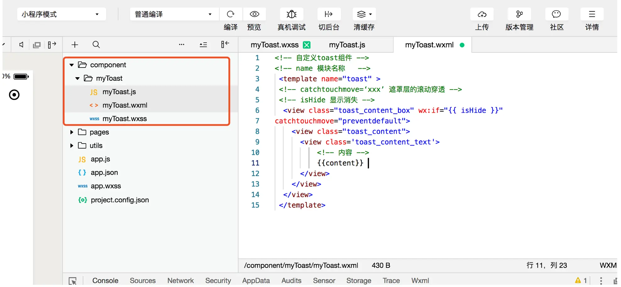Screen dimensions: 621x287
Task: Open the Network devtools tab
Action: point(180,280)
